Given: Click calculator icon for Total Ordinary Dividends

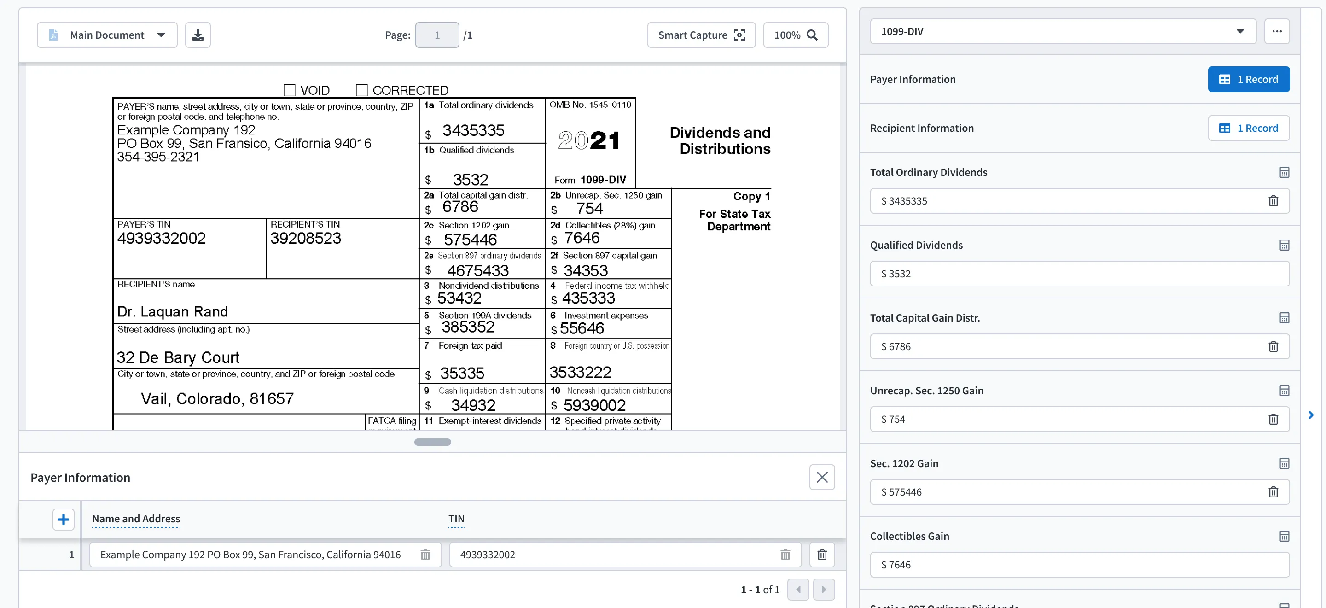Looking at the screenshot, I should (1284, 172).
